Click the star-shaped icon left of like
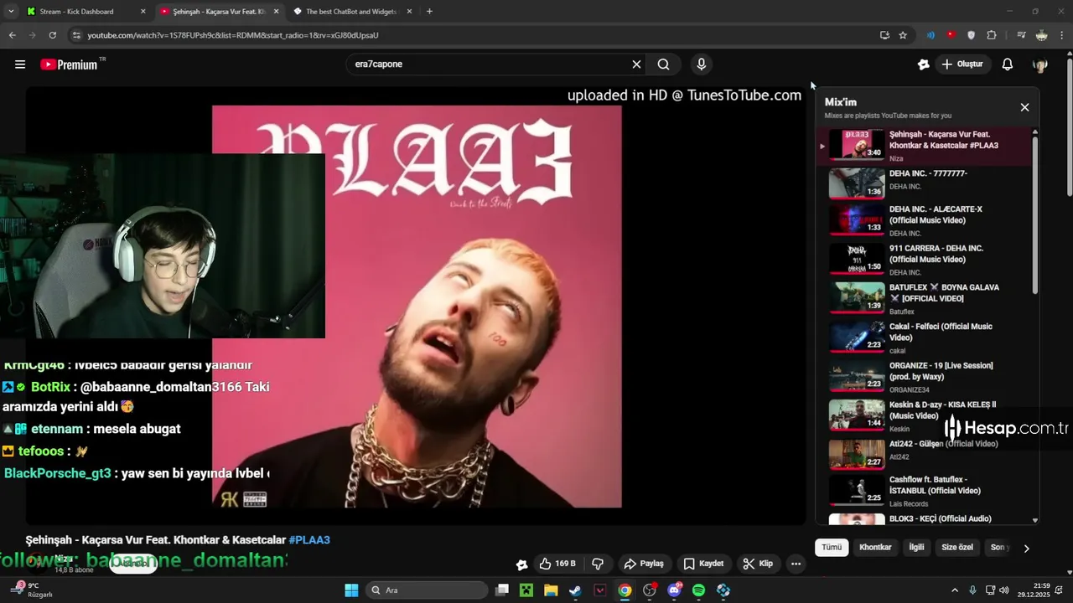The height and width of the screenshot is (603, 1073). (521, 564)
